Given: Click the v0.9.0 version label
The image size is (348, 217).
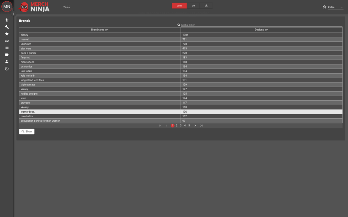Looking at the screenshot, I should click(x=67, y=7).
